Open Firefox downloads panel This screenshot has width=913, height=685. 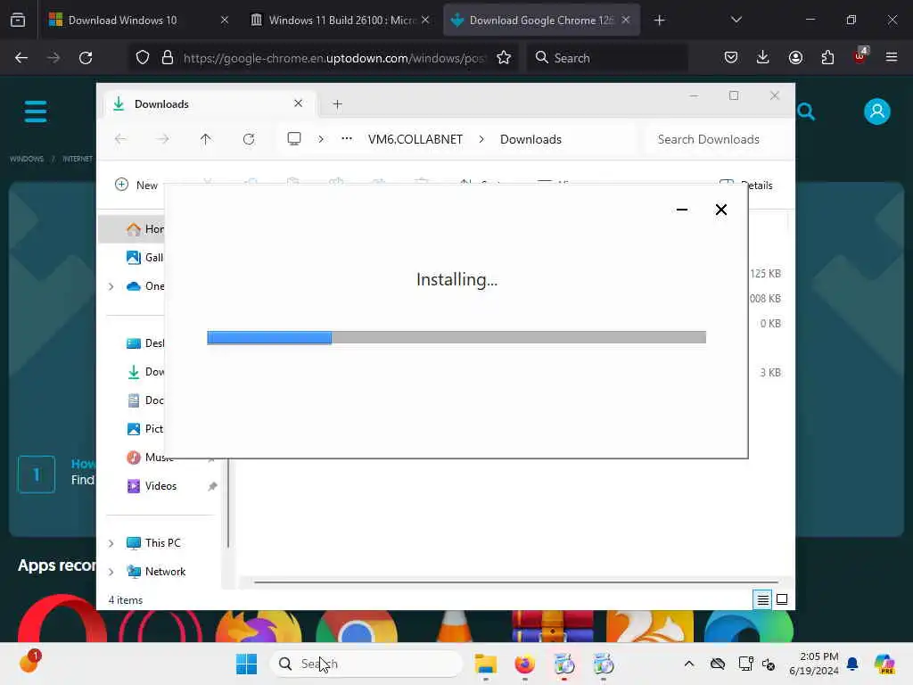(763, 58)
